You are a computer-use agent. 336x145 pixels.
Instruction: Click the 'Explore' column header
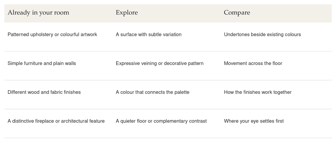(127, 13)
